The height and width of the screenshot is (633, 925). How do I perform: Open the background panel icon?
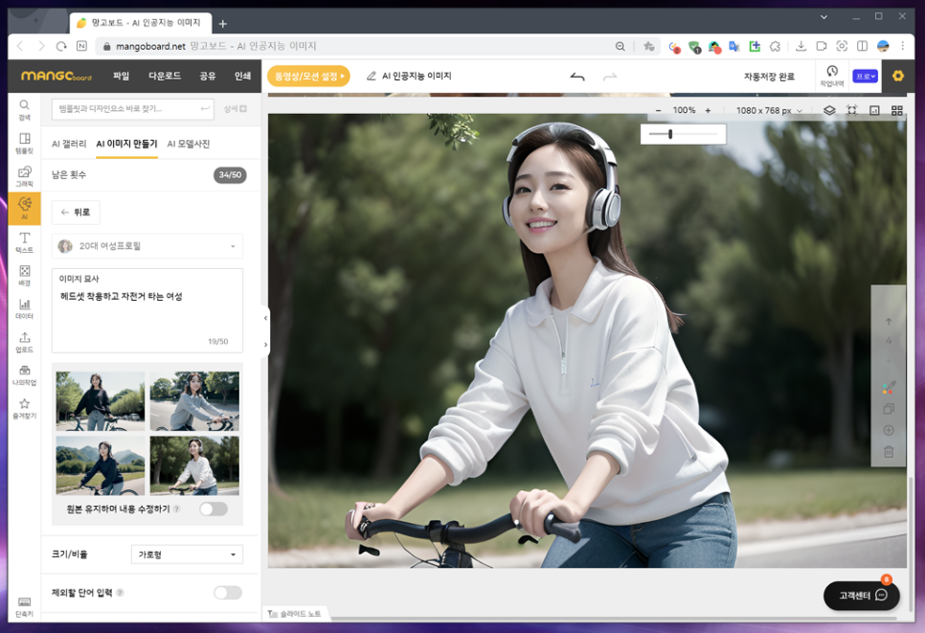point(24,275)
